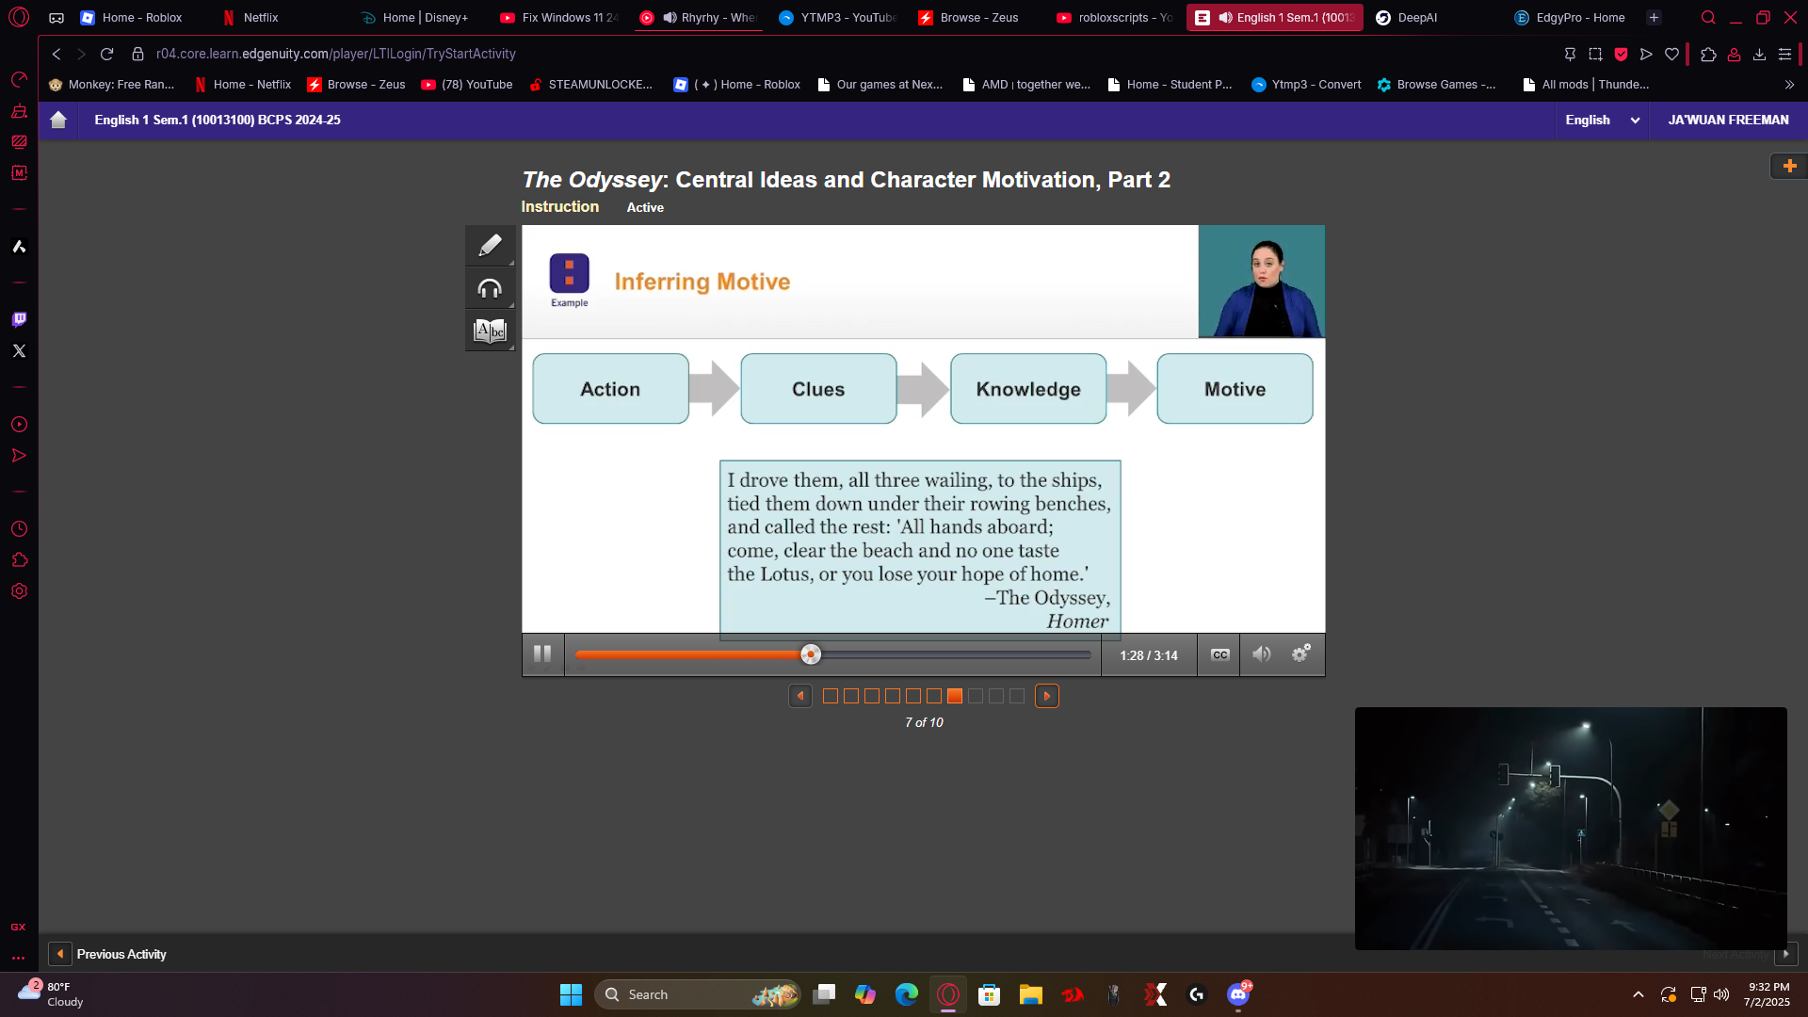The width and height of the screenshot is (1808, 1017).
Task: Open Microsoft Edge from the taskbar
Action: tap(907, 994)
